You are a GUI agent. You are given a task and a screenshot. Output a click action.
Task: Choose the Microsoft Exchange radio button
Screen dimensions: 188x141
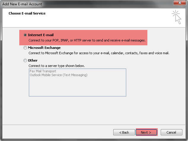click(x=25, y=48)
